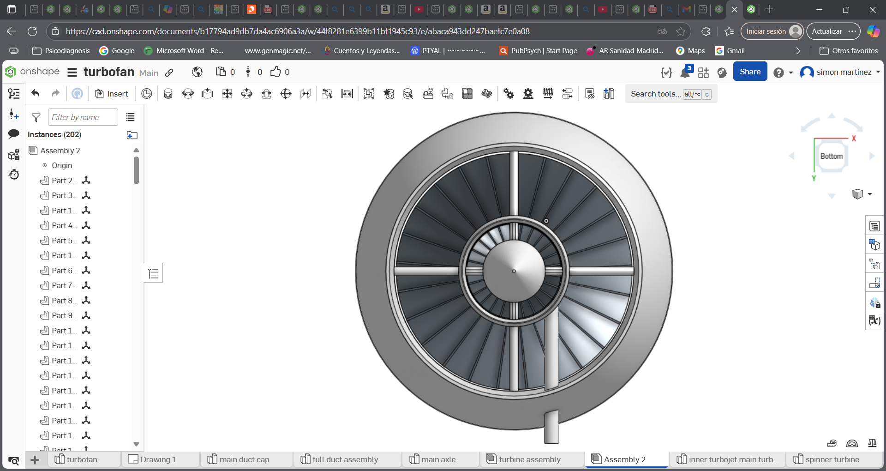Open the Exploded views panel icon
Image resolution: width=886 pixels, height=471 pixels.
coord(874,264)
